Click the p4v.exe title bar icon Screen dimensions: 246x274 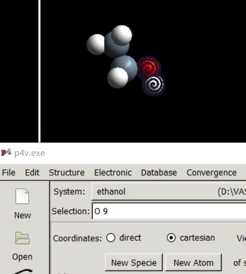click(6, 153)
